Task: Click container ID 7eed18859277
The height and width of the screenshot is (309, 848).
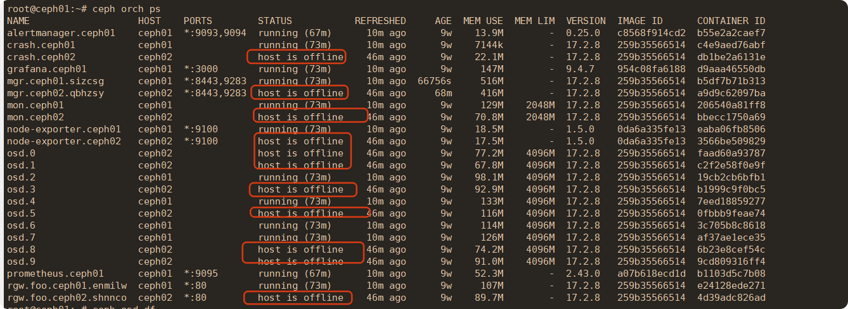Action: (731, 201)
